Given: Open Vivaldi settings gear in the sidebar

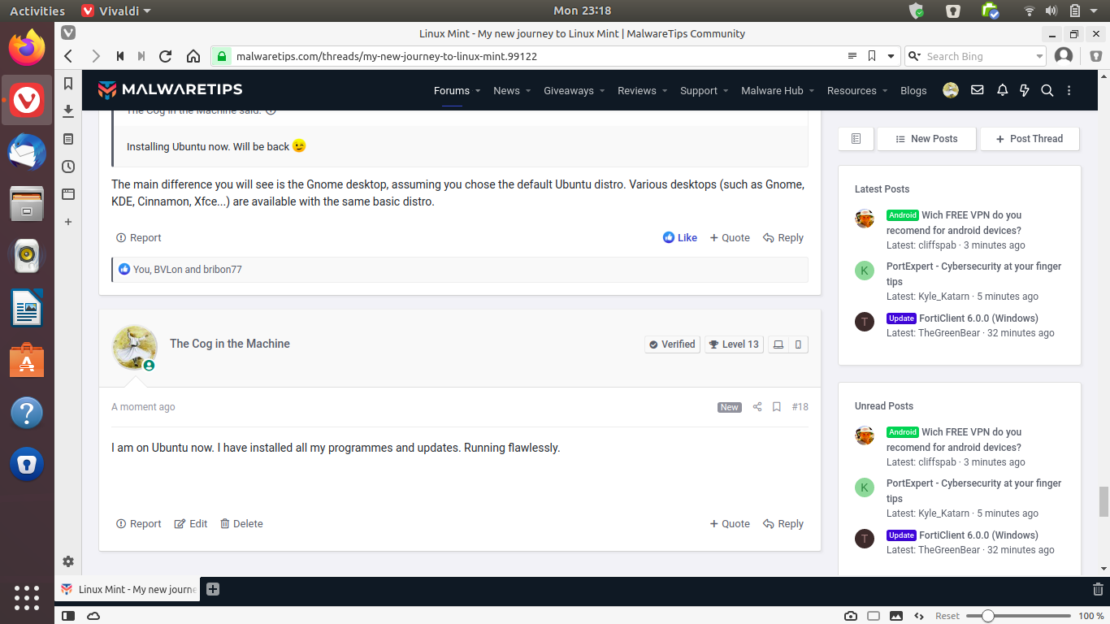Looking at the screenshot, I should 68,561.
